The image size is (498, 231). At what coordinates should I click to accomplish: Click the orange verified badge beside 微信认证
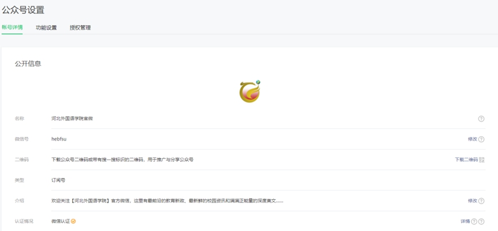coord(73,222)
